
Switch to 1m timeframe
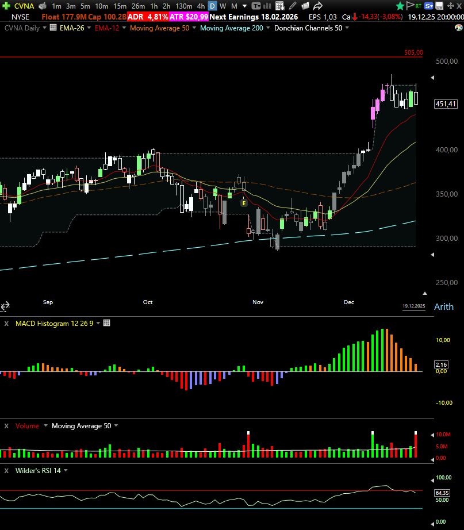(56, 6)
